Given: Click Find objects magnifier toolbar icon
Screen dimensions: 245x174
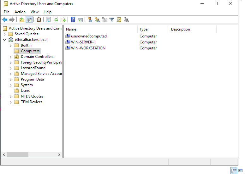Looking at the screenshot, I should 119,20.
